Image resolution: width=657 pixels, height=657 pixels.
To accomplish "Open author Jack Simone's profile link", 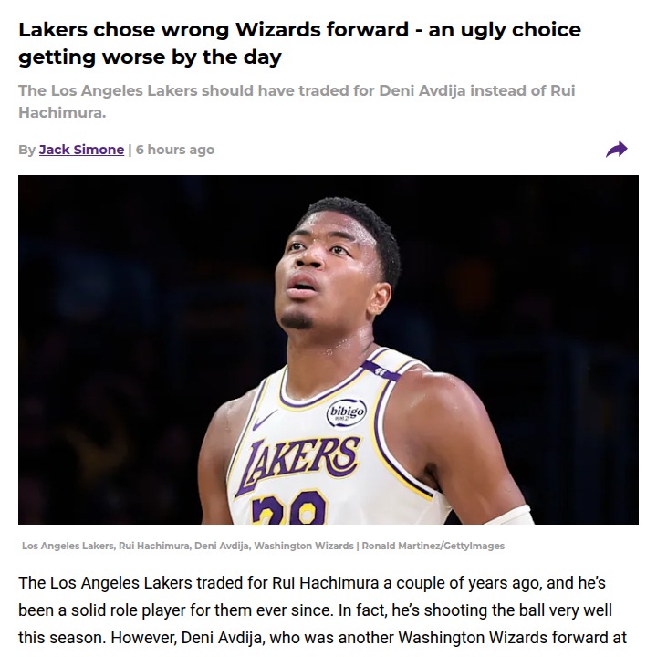I will tap(82, 150).
